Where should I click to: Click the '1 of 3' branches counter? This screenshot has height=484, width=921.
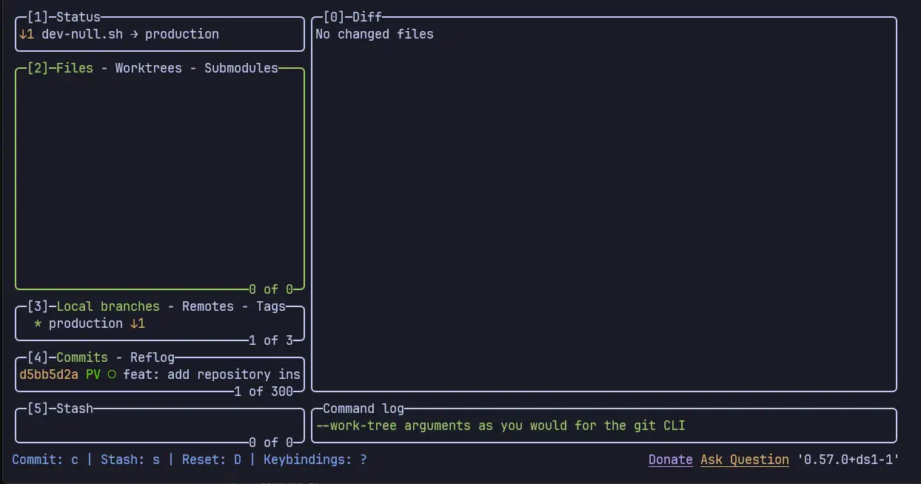[x=271, y=340]
